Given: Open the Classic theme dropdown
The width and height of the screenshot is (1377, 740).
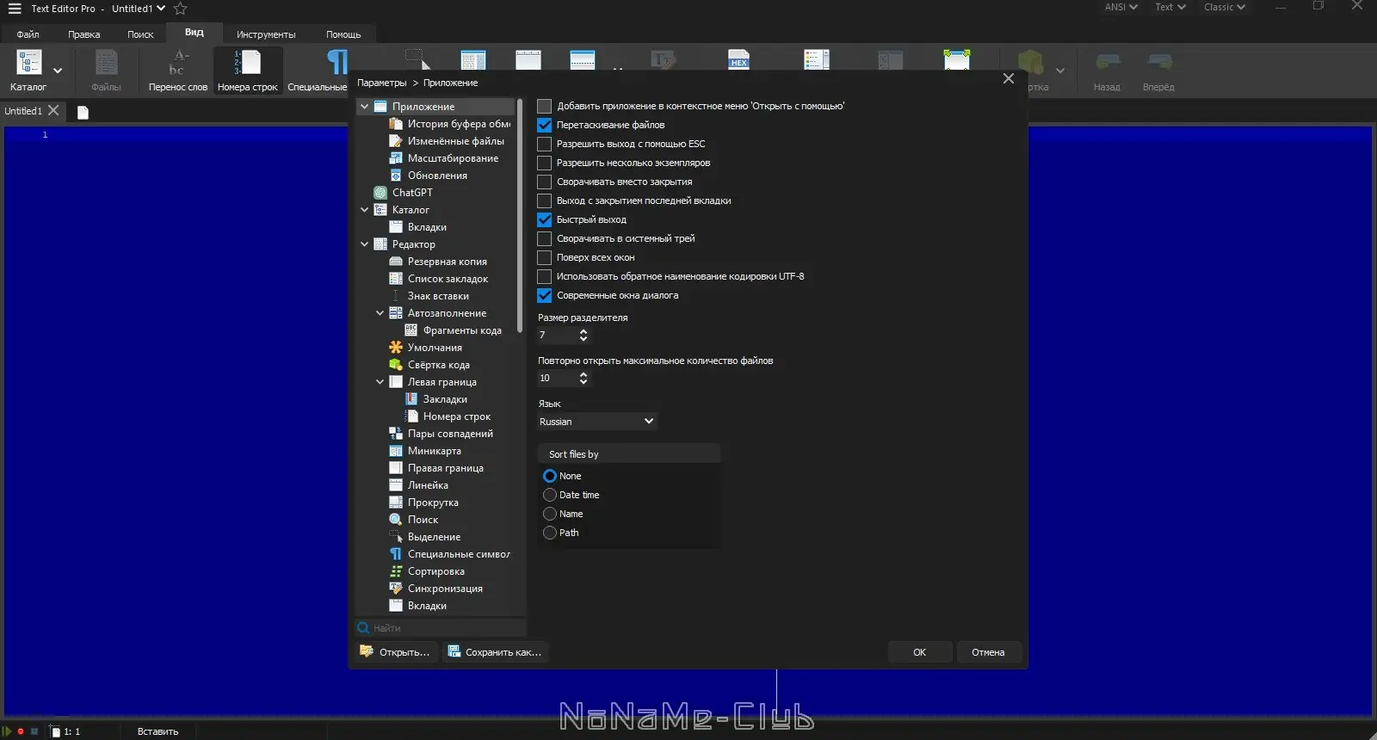Looking at the screenshot, I should coord(1224,7).
